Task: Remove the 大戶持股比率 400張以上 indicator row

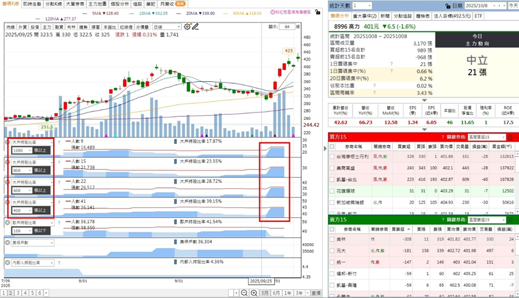Action: coord(7,202)
